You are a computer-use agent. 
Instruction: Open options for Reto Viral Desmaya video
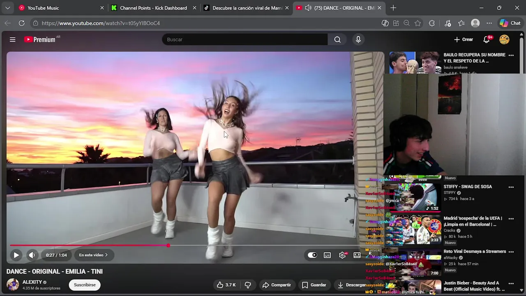click(511, 252)
